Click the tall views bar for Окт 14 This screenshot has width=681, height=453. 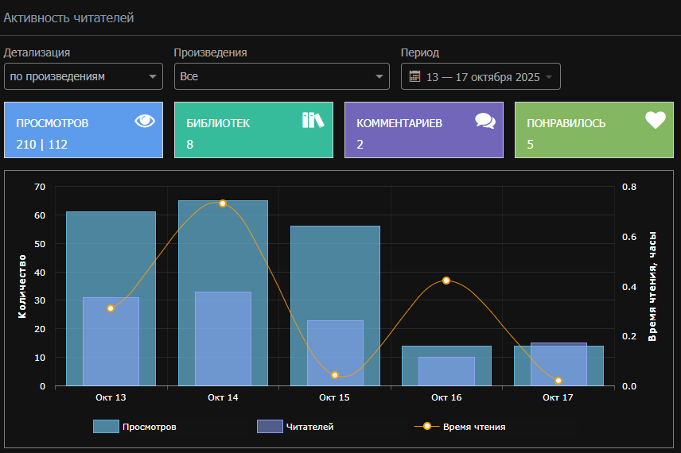pyautogui.click(x=223, y=246)
